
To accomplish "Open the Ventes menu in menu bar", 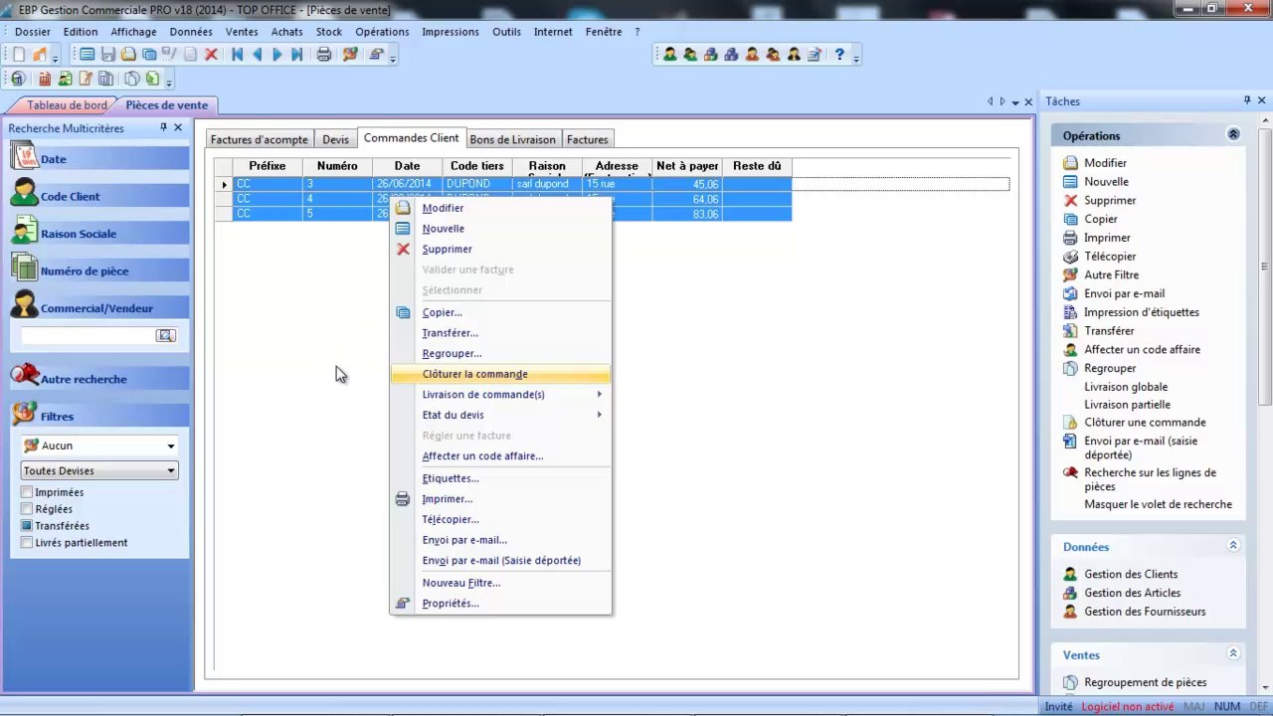I will click(242, 32).
